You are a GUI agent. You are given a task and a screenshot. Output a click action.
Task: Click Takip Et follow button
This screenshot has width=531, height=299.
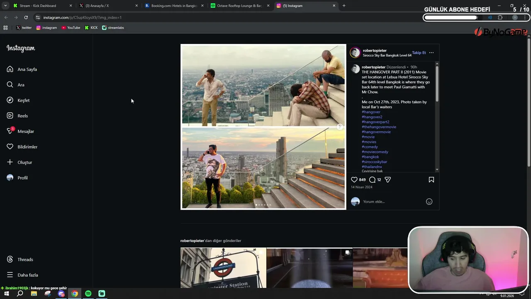[419, 53]
